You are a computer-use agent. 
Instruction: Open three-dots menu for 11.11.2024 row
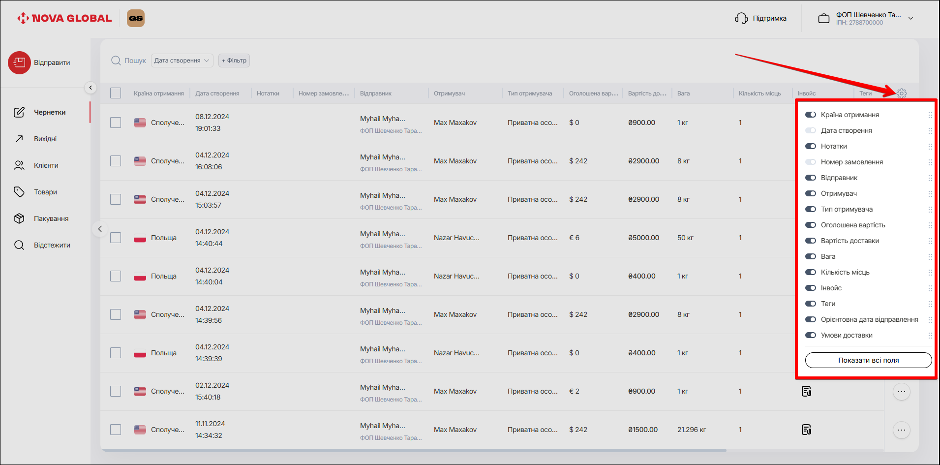901,430
